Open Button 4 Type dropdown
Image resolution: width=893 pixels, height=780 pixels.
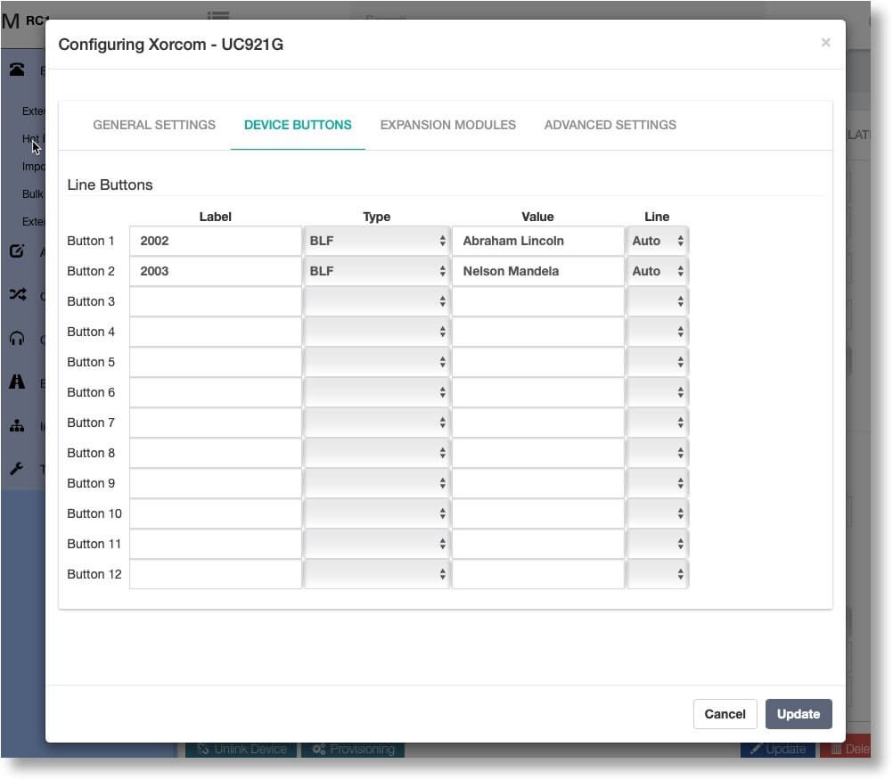pyautogui.click(x=376, y=332)
